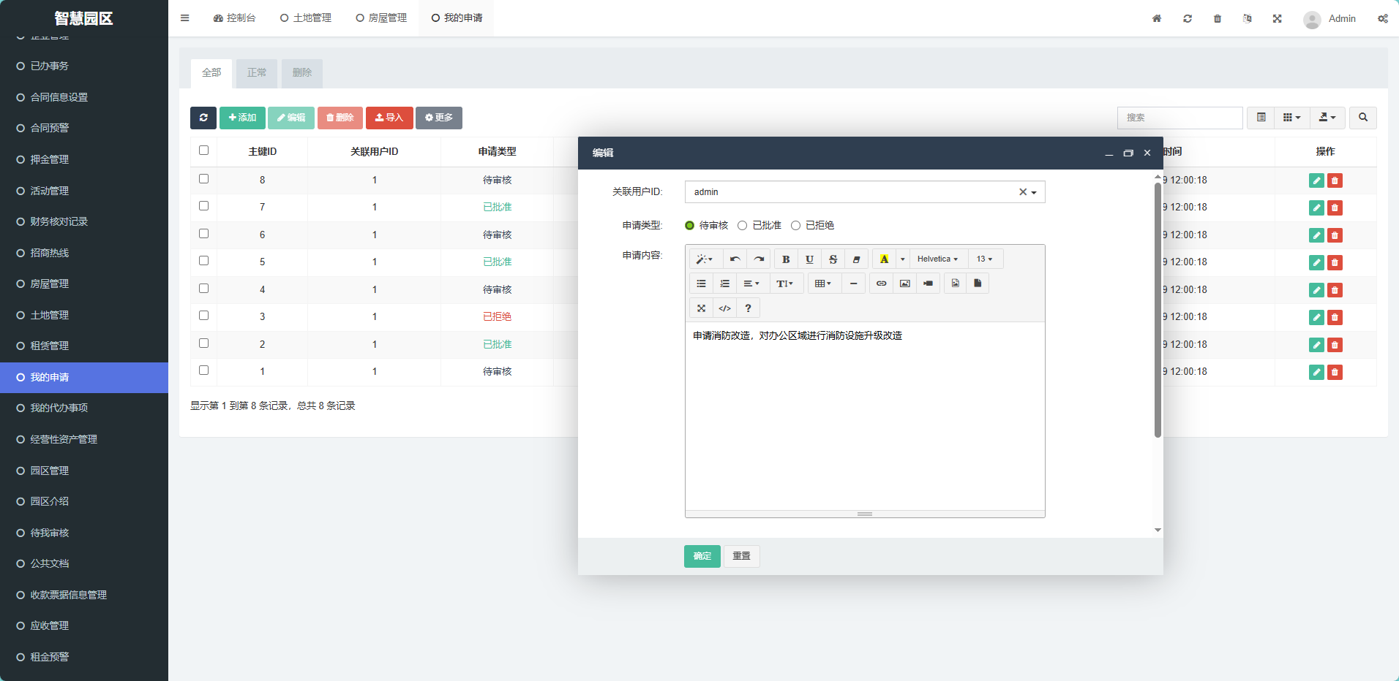Check the box for row with ID 8
The image size is (1399, 681).
click(x=204, y=179)
